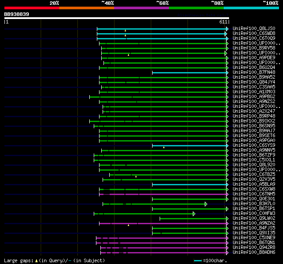Select the UniRef100_C6TBZ5 label
Screen dimensions: 283x264
click(254, 175)
